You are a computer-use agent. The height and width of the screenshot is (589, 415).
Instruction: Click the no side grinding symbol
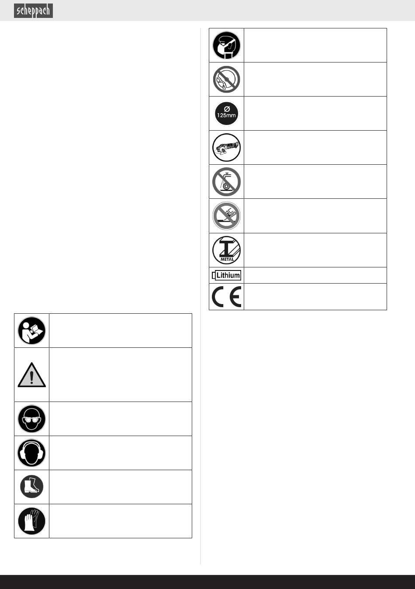click(x=226, y=215)
